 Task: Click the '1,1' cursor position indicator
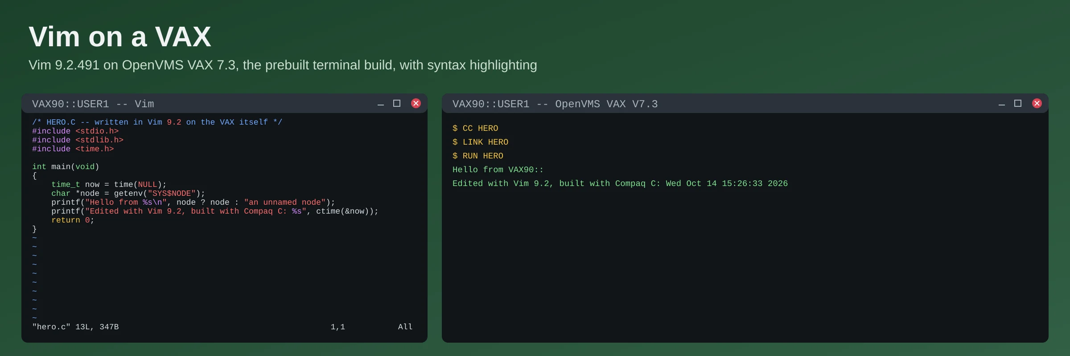[x=338, y=327]
